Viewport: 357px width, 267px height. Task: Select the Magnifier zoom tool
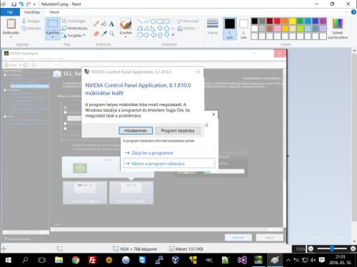click(111, 33)
